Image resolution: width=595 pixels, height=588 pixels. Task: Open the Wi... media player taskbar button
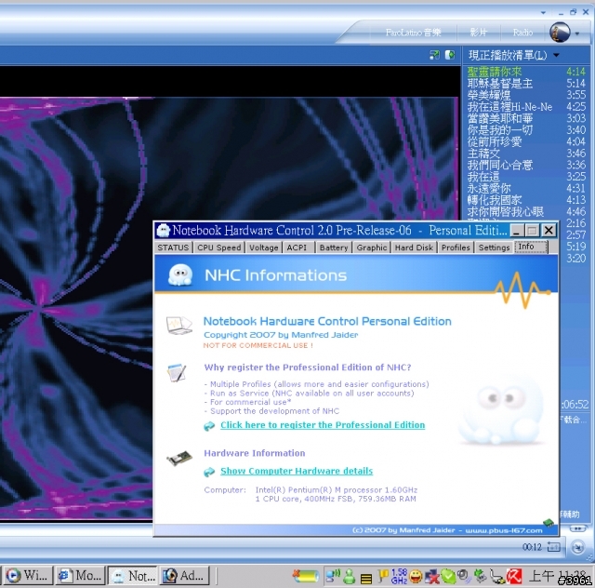click(27, 576)
